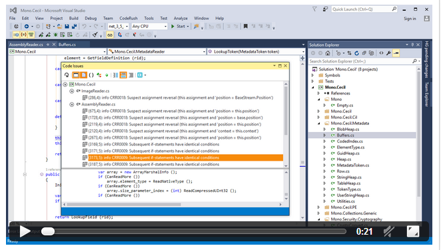The width and height of the screenshot is (441, 250).
Task: Open the CodeRush menu
Action: coord(129,18)
